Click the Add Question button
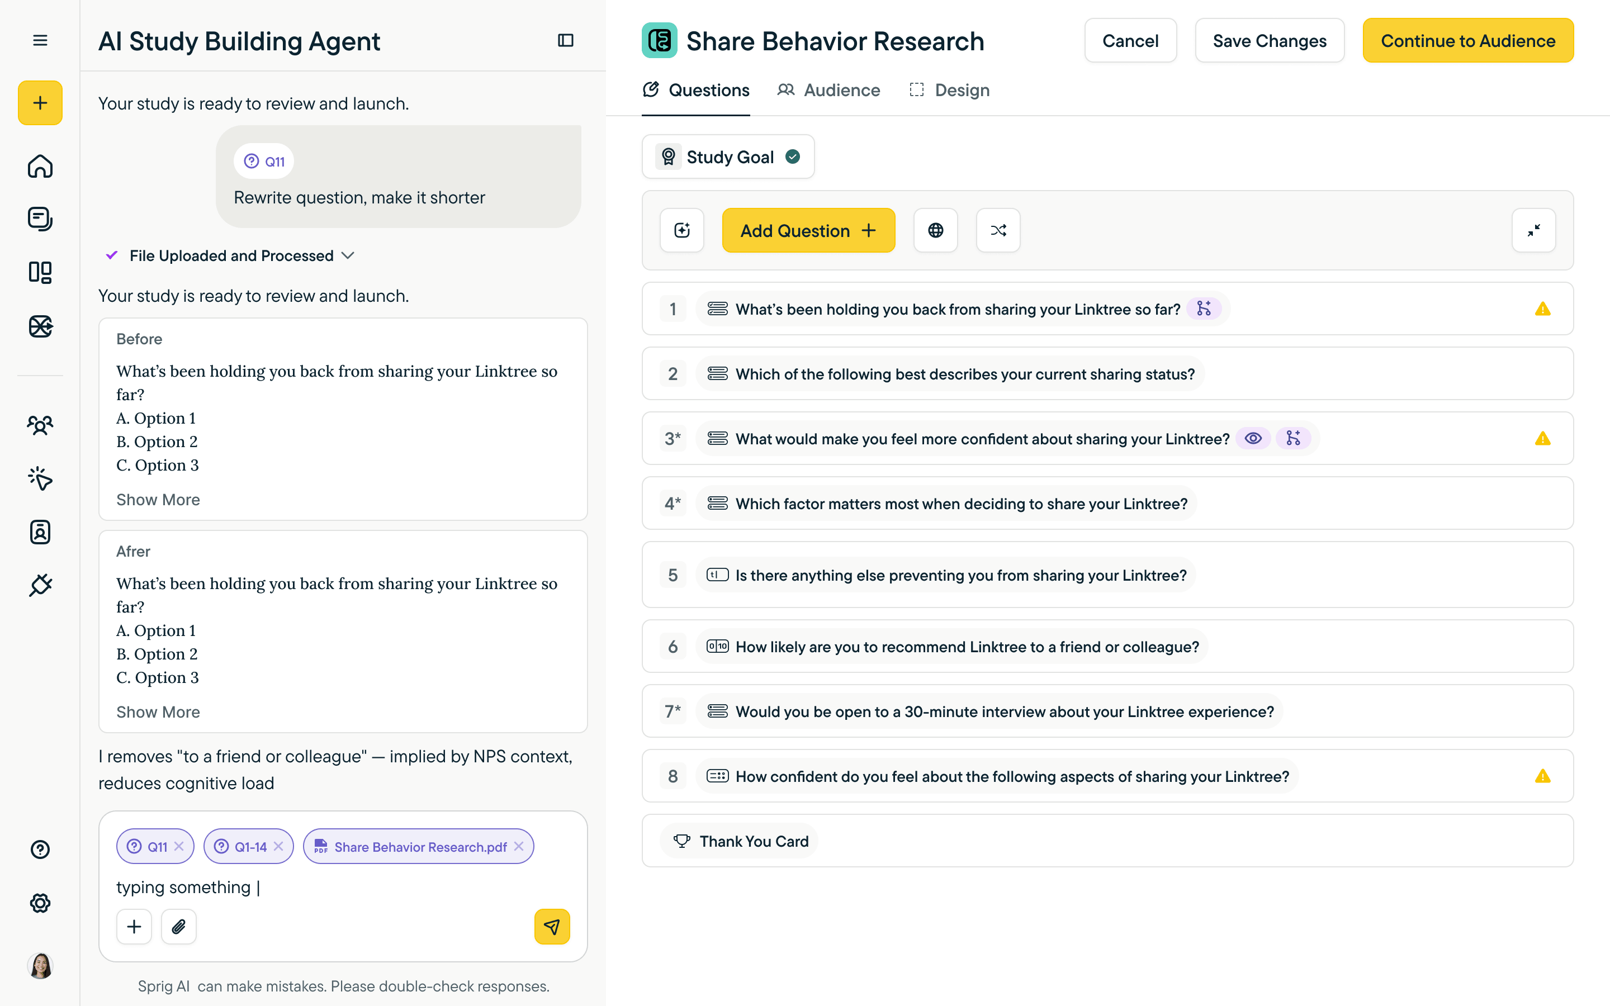Viewport: 1610px width, 1006px height. (x=808, y=230)
